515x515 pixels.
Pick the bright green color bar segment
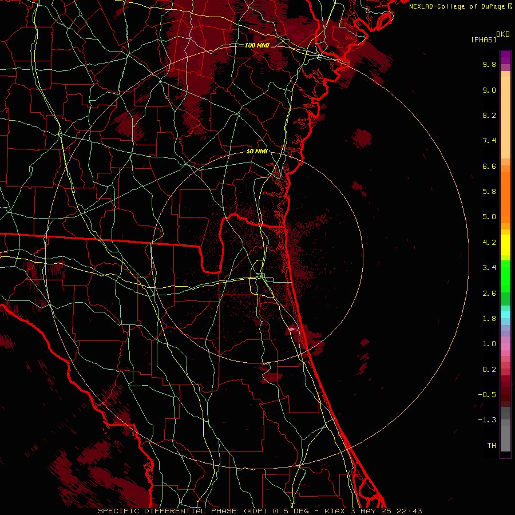505,276
